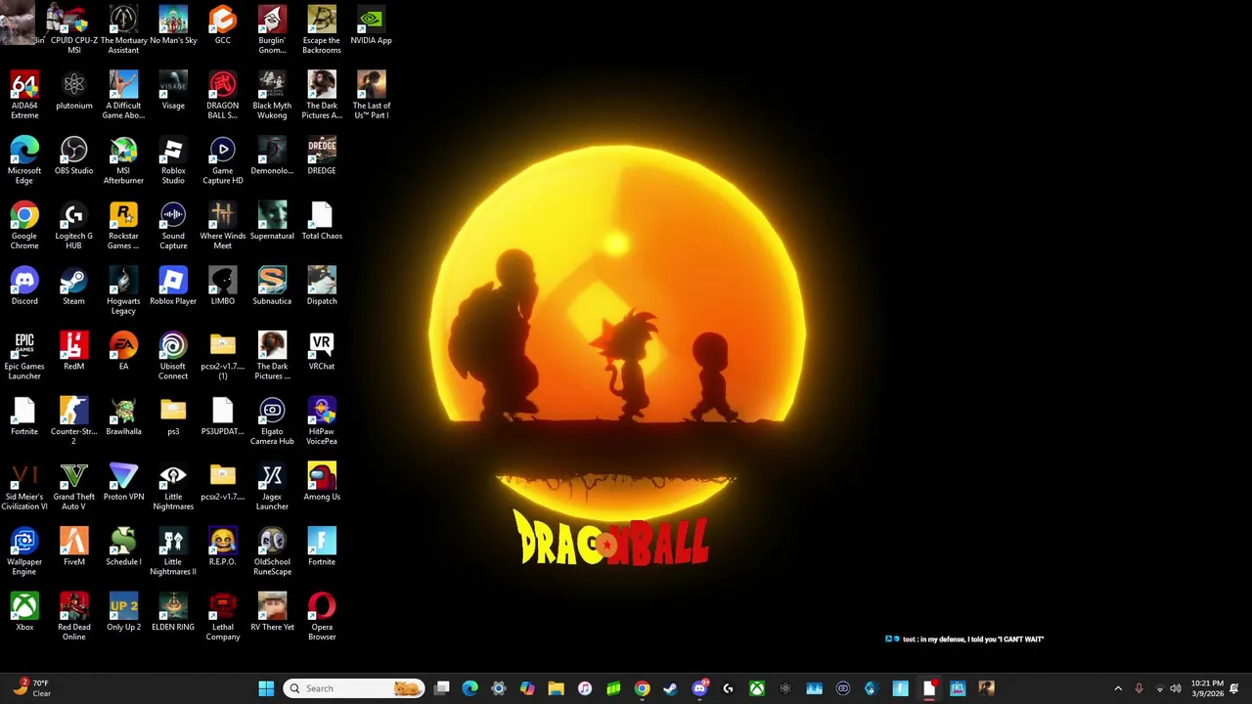Select the Epic Games Launcher icon
The width and height of the screenshot is (1252, 704).
tap(24, 356)
